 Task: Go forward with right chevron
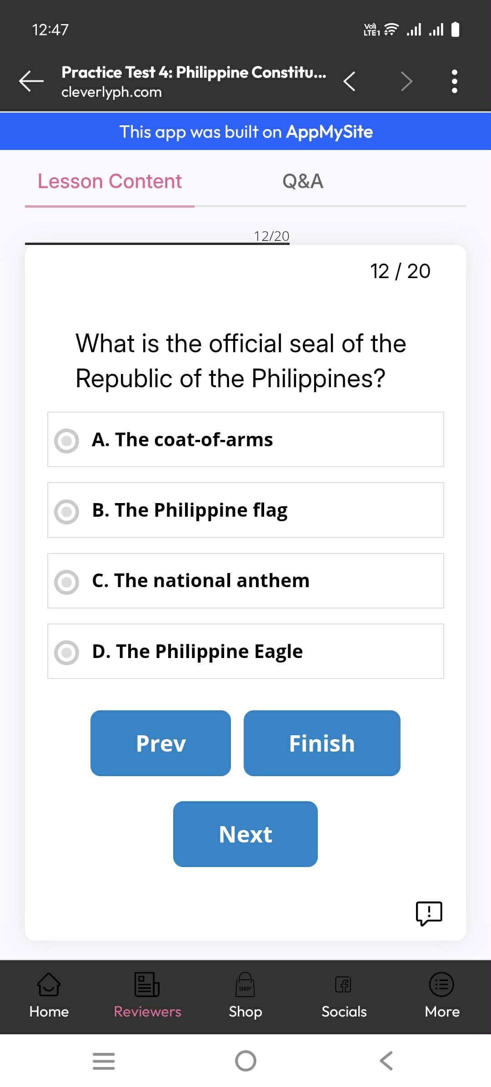[406, 81]
